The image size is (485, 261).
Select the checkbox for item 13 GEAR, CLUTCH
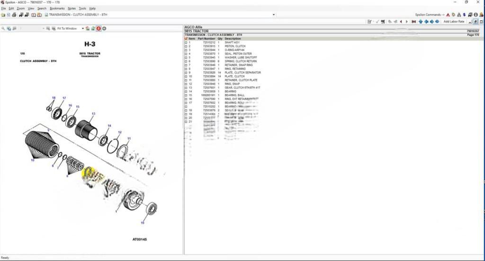pyautogui.click(x=186, y=87)
